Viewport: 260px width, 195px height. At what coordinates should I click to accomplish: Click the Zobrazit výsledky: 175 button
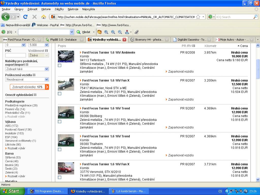[29, 87]
